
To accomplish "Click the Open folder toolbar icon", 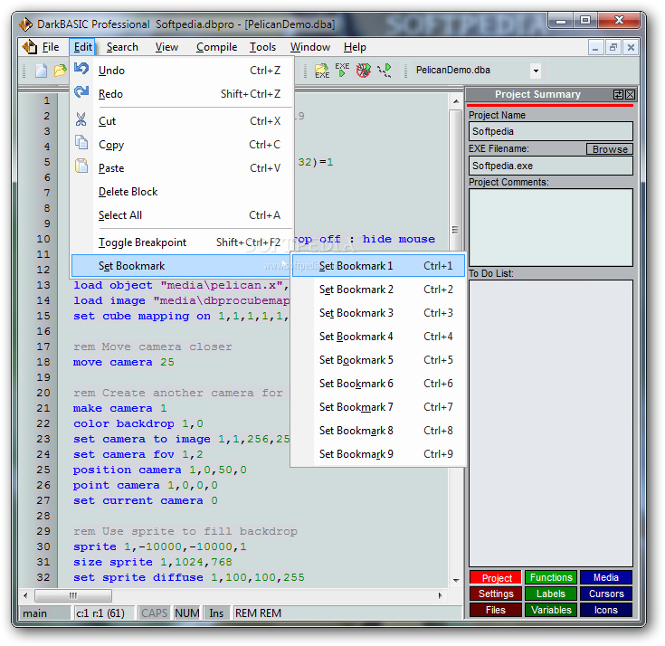I will click(61, 71).
